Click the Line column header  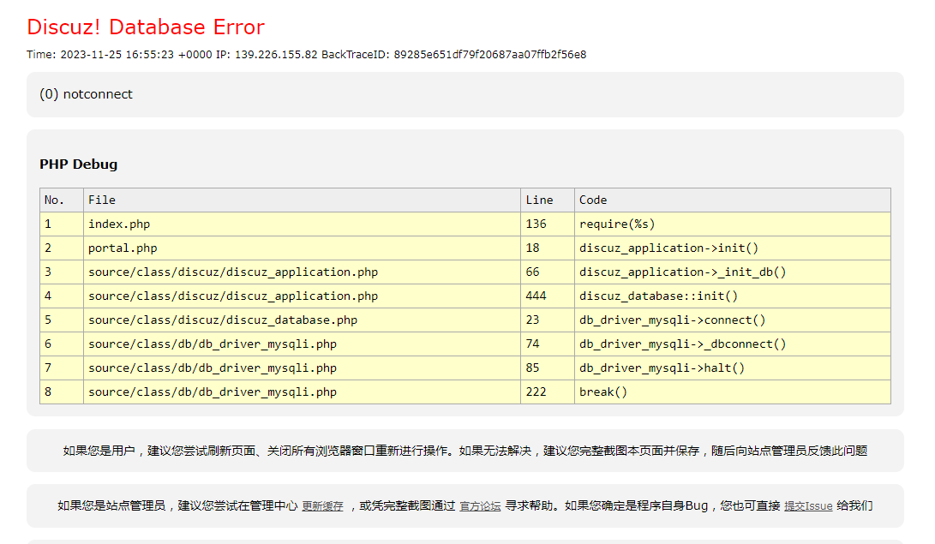click(x=539, y=200)
